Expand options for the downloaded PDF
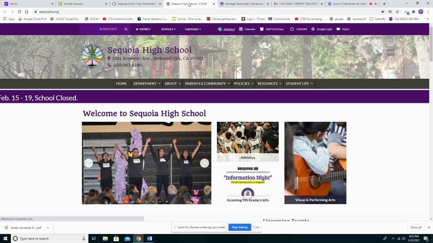The image size is (433, 243). tap(48, 227)
